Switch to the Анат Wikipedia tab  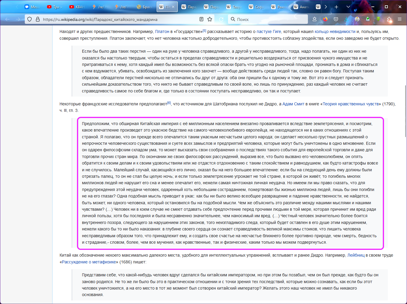[301, 7]
